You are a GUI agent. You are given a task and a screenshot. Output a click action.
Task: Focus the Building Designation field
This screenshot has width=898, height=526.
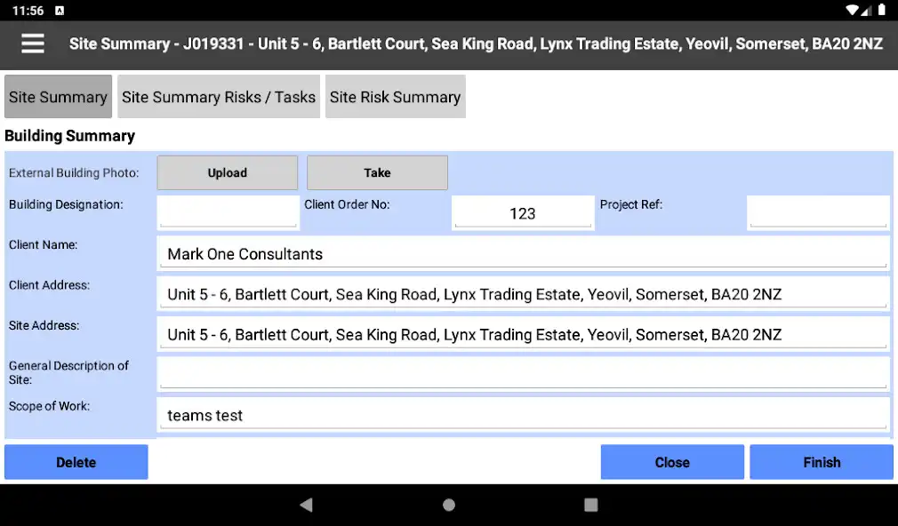(x=228, y=213)
